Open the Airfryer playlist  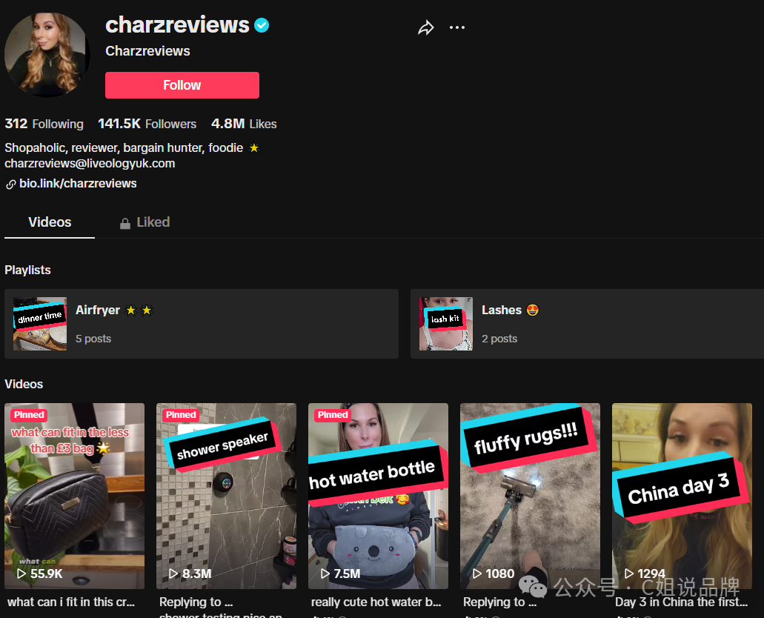202,324
